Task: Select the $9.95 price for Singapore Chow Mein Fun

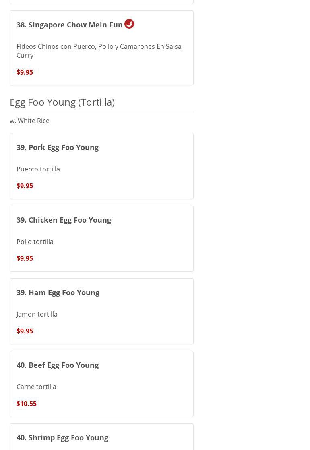Action: 25,72
